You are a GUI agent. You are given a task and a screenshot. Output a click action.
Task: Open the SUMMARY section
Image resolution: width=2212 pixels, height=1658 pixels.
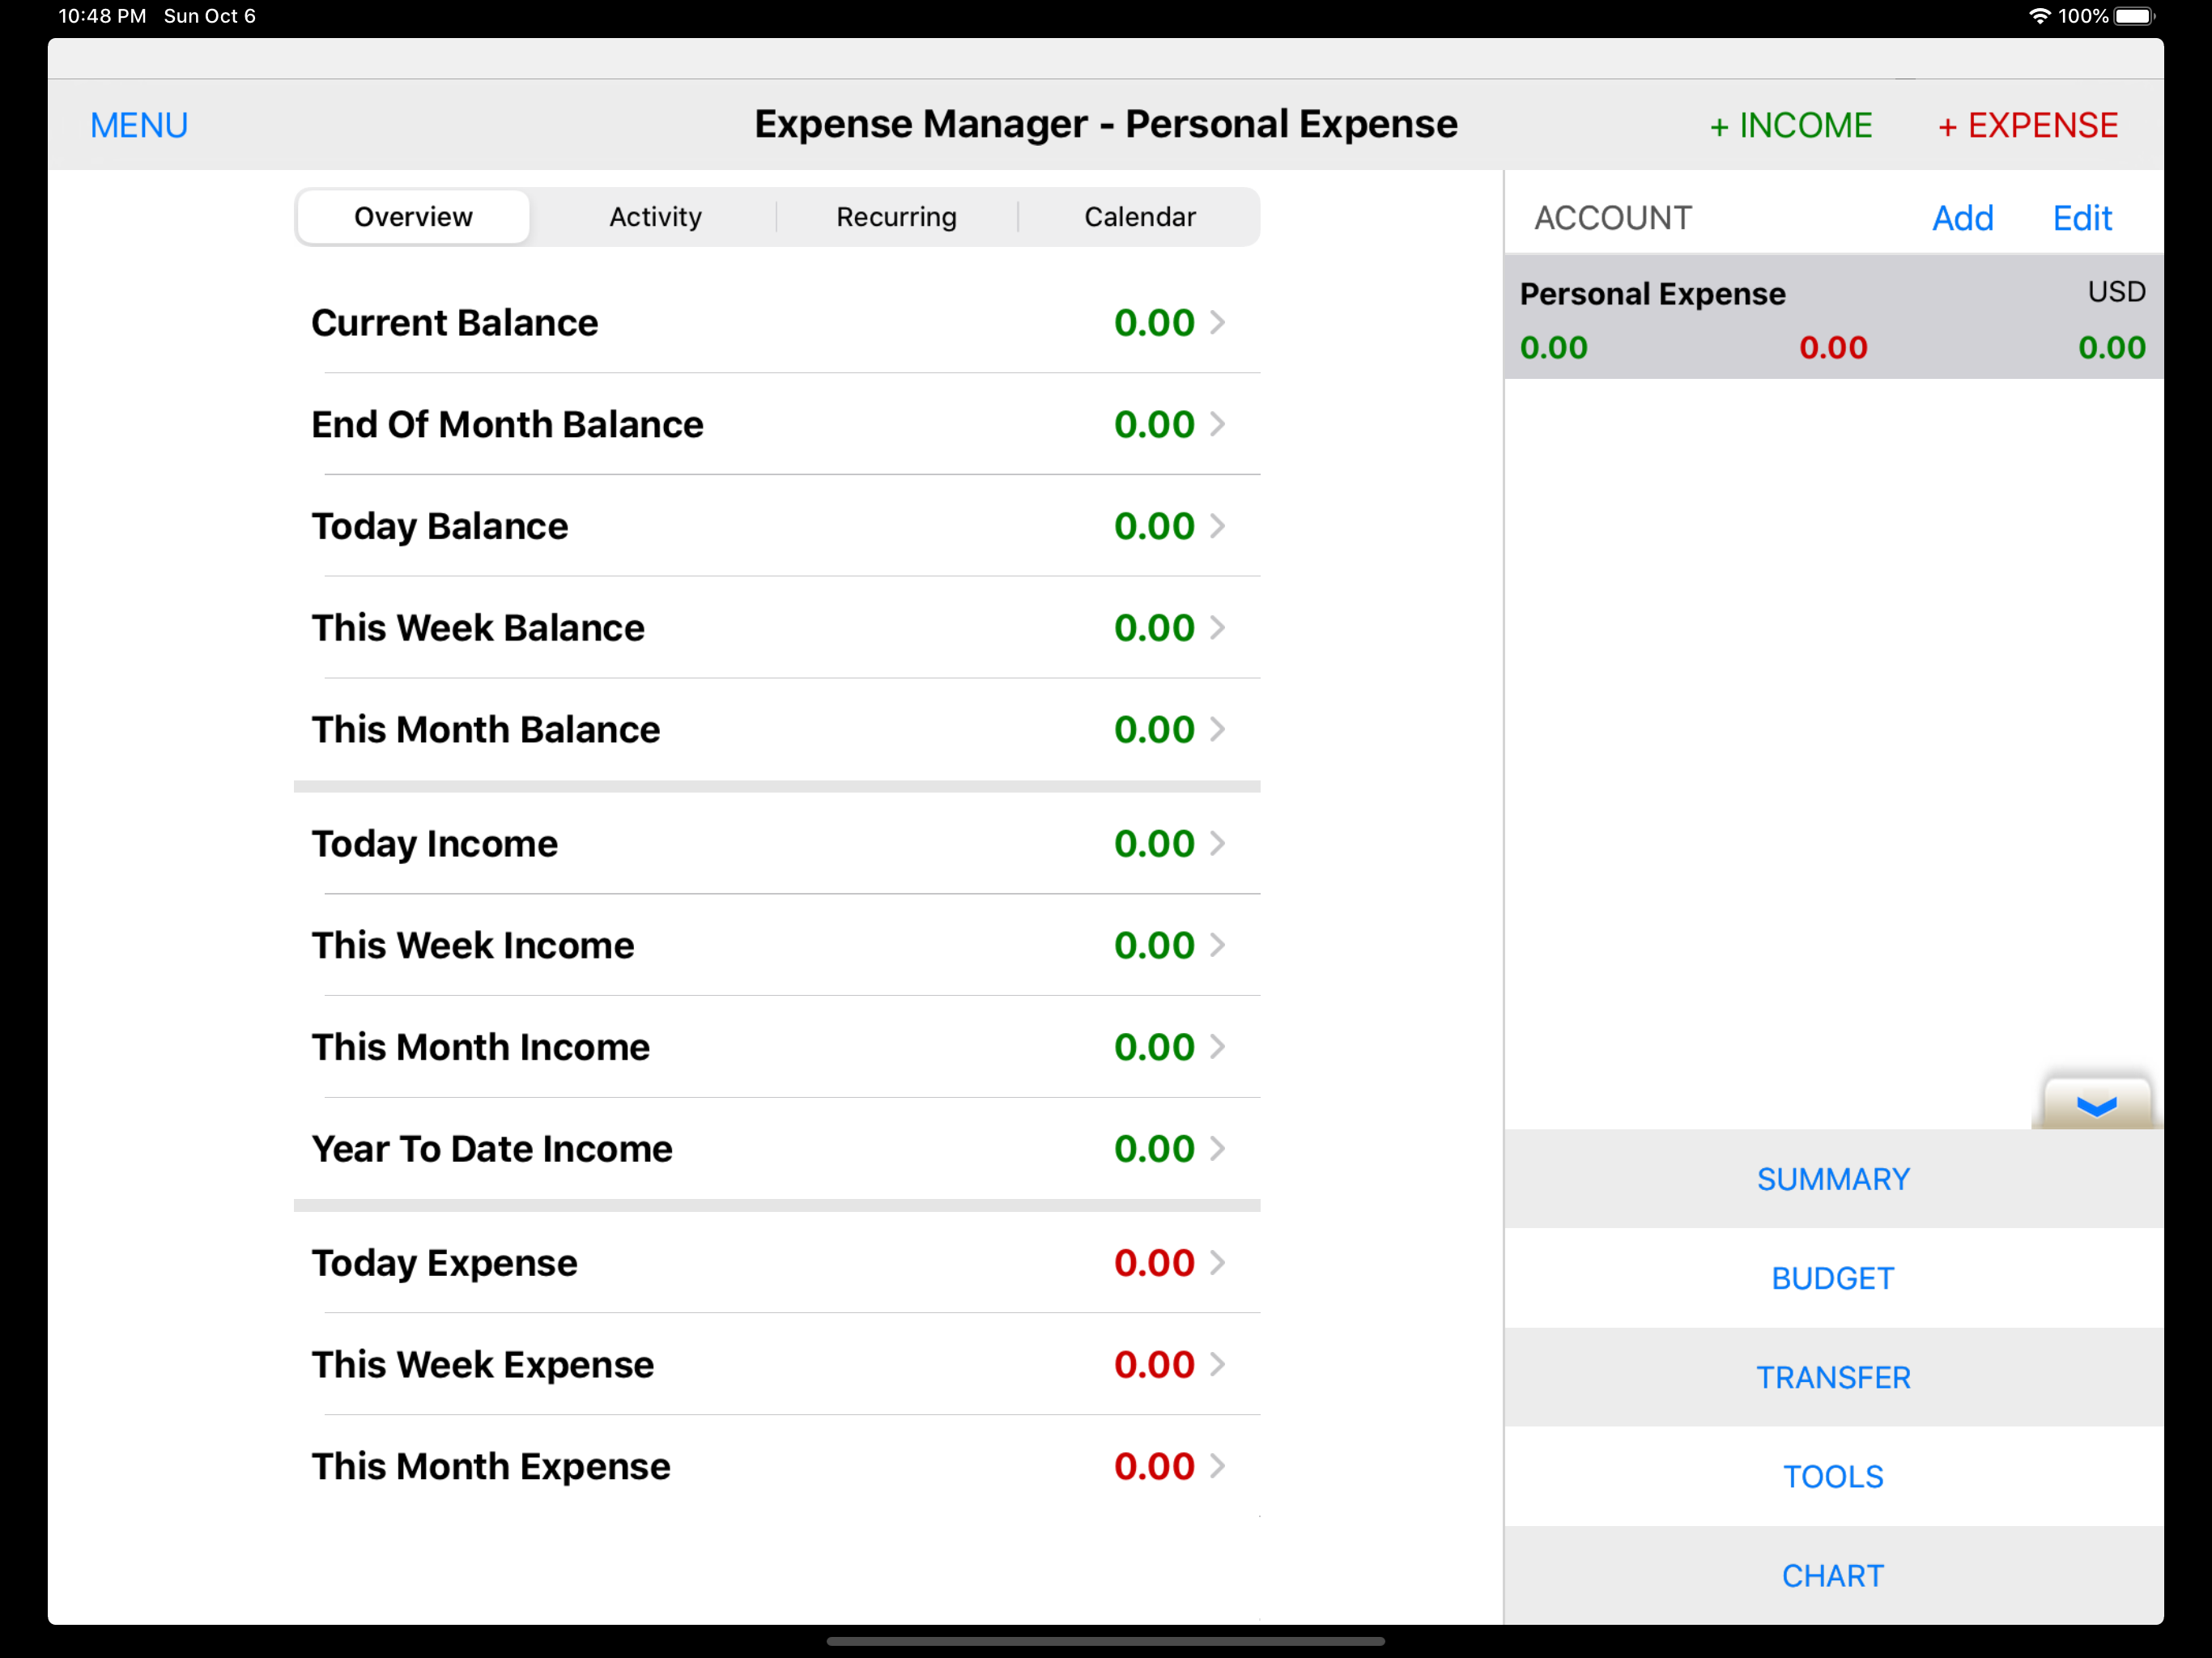1833,1179
